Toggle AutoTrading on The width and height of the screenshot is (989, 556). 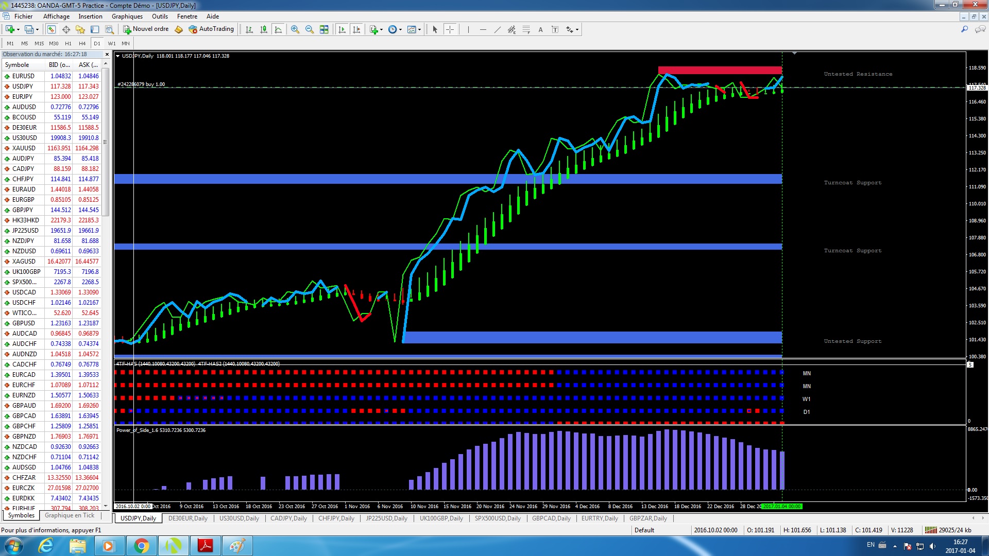211,29
